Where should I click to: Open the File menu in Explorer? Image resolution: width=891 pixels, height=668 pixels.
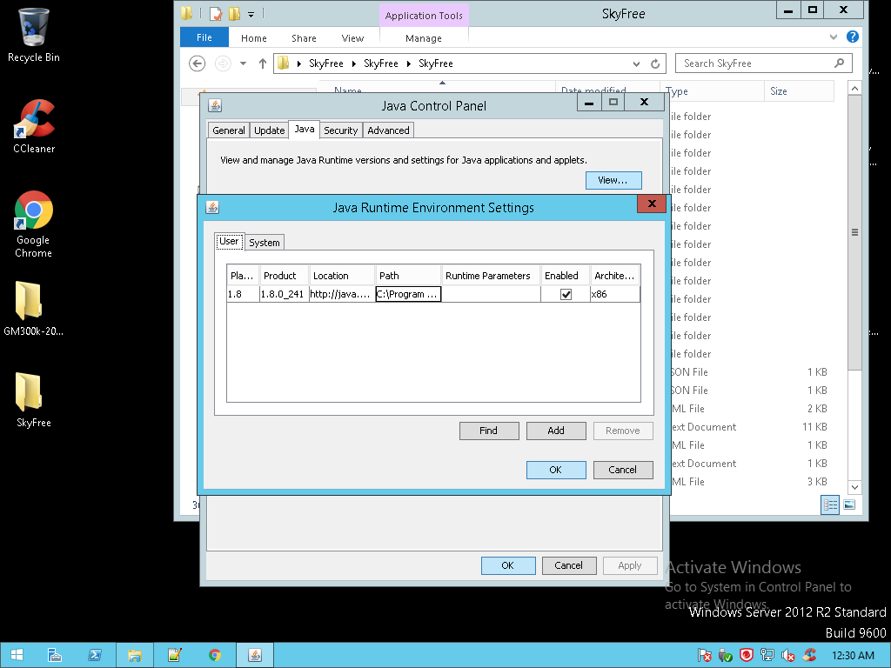204,37
